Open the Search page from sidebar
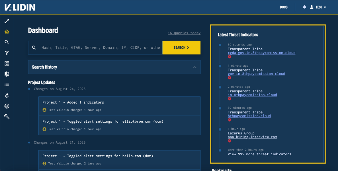Screen dimensions: 338x171 [7, 42]
